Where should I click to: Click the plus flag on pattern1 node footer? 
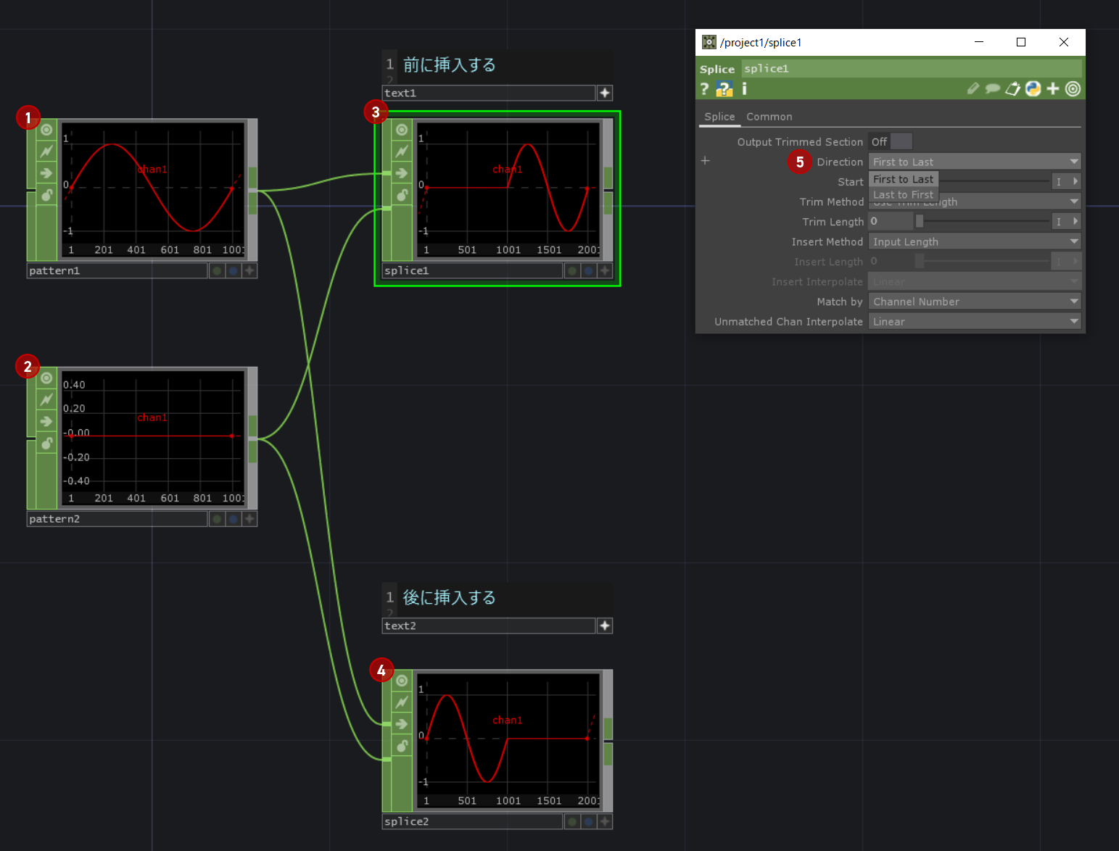tap(249, 270)
